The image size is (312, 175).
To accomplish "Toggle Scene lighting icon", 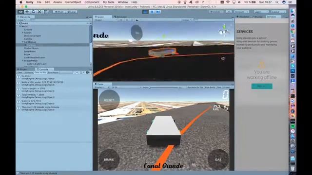I will click(127, 20).
